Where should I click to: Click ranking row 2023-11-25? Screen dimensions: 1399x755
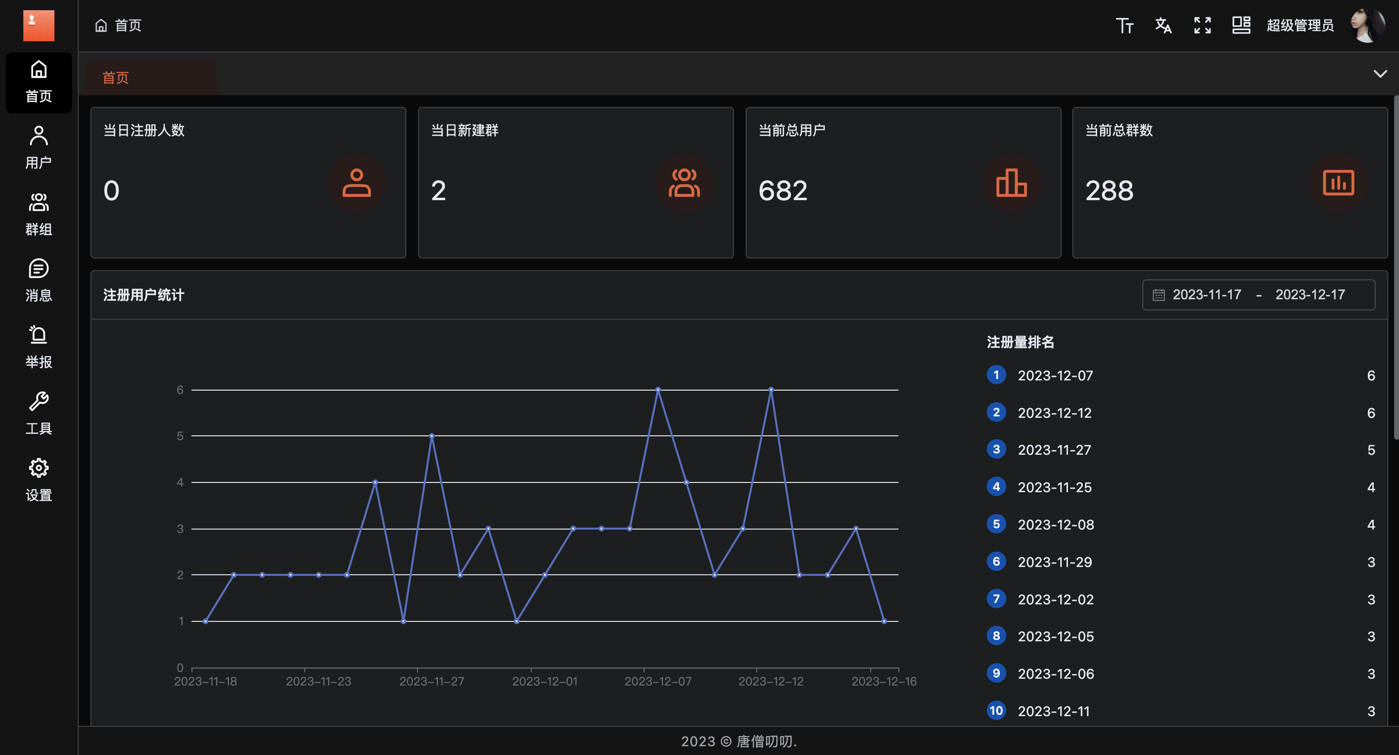(1181, 487)
